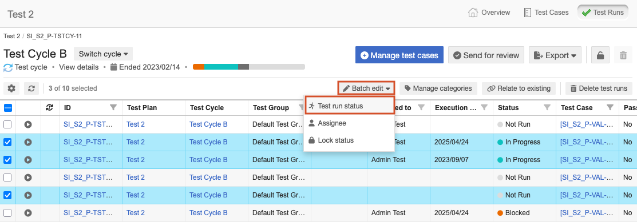
Task: Open the SI_S2_P-TSTCY-11 breadcrumb
Action: (54, 36)
